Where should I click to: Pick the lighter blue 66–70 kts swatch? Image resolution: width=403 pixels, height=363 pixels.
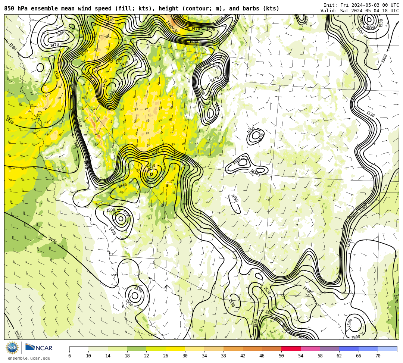tap(368, 348)
